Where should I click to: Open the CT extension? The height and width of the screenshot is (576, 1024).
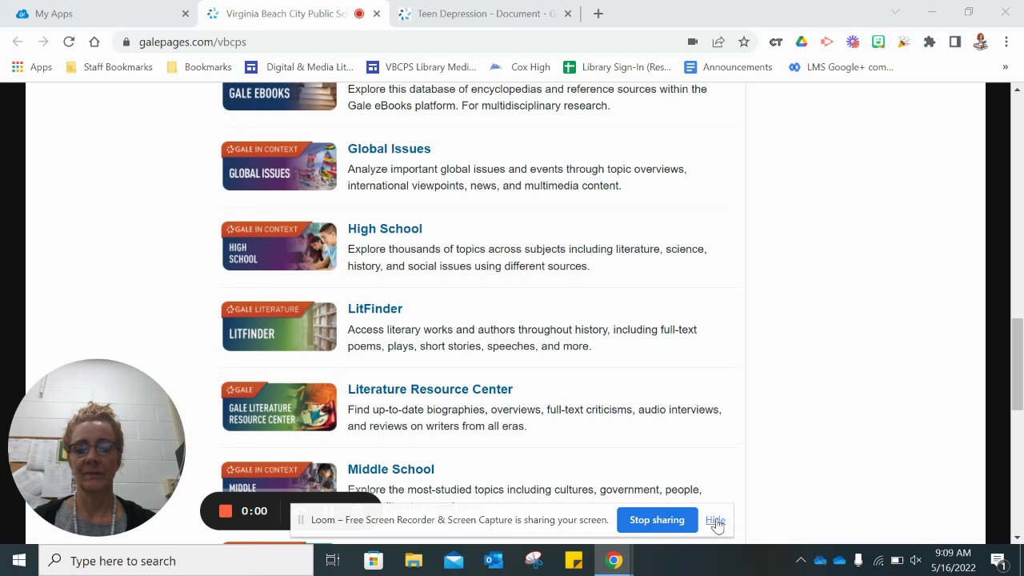[775, 42]
